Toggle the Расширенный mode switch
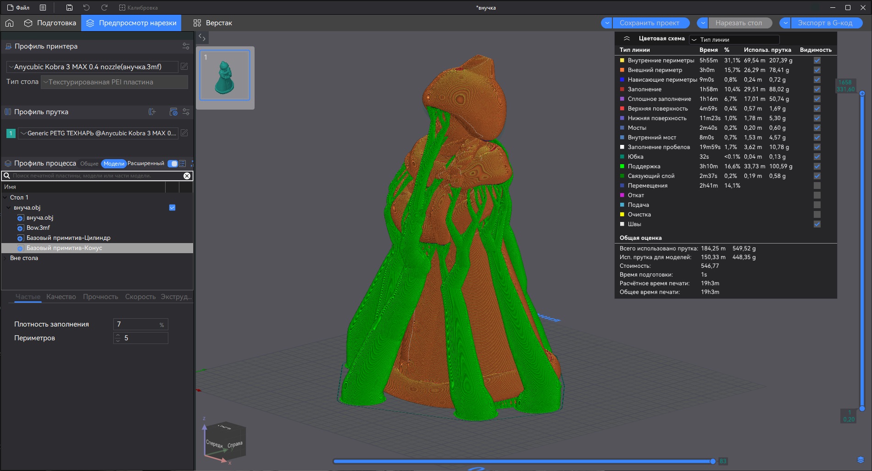 (173, 164)
